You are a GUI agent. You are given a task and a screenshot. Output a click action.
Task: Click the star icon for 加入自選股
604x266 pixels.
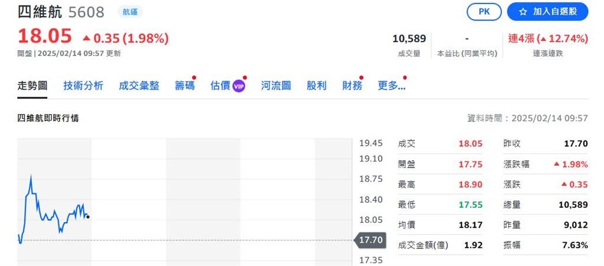point(522,12)
